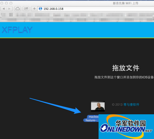This screenshot has height=139, width=154.
Task: Focus the address field showing 192.168.0.158
Action: pos(96,9)
